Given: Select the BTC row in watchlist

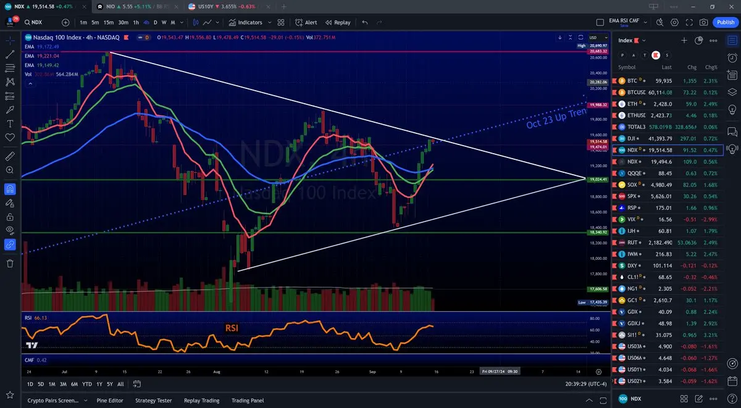Looking at the screenshot, I should pyautogui.click(x=668, y=81).
